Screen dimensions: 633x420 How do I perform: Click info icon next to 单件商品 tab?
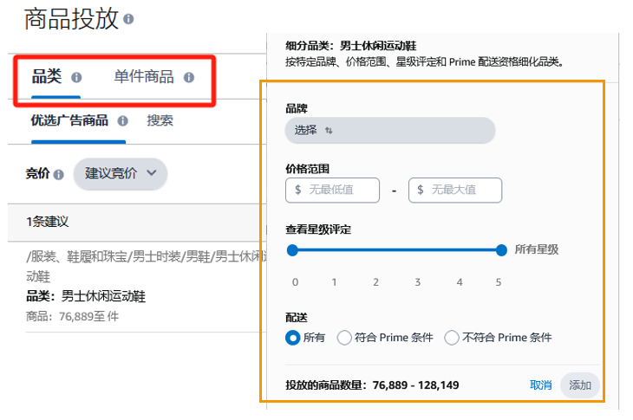pos(189,77)
